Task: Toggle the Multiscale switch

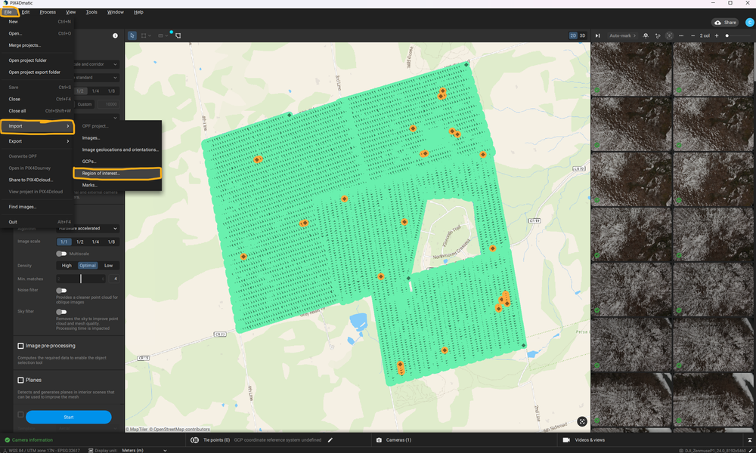Action: point(61,254)
